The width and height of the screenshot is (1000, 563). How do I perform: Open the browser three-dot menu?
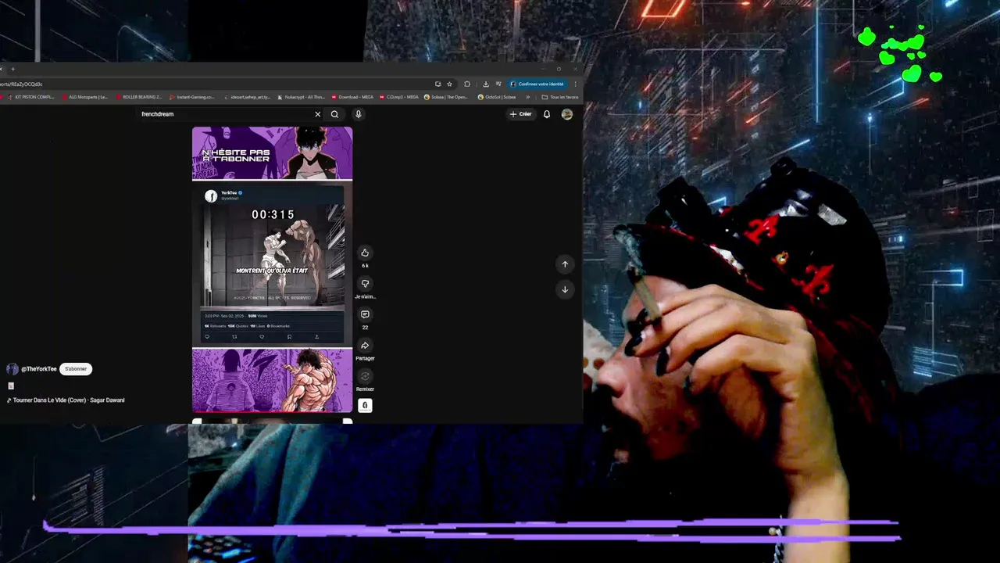(x=576, y=84)
